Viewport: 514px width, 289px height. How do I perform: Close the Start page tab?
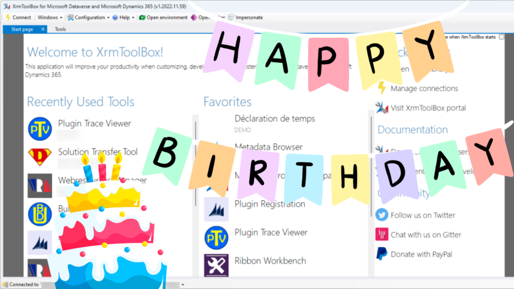(43, 29)
